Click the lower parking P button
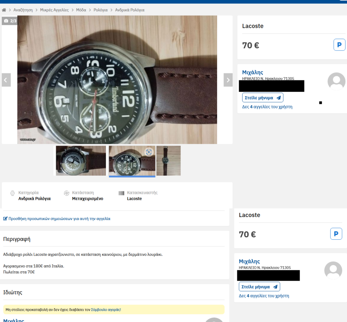Screen dimensions: 347x322 (336, 234)
